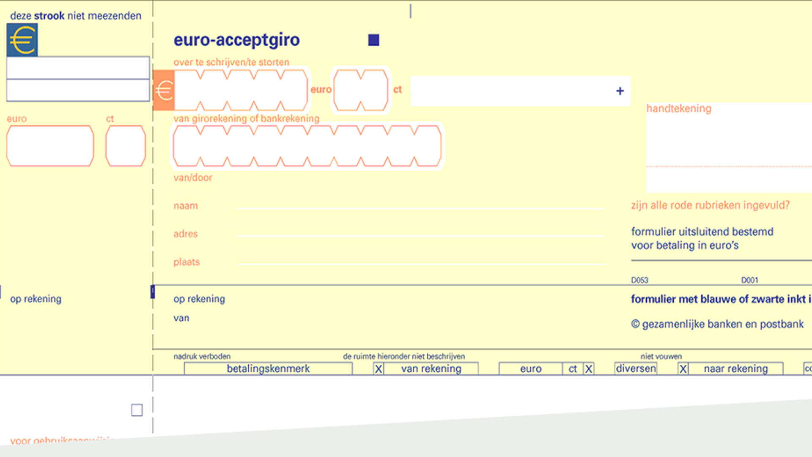Click 'zijn alle rode rubrieken ingevuld?' text
Viewport: 812px width, 457px height.
(710, 205)
